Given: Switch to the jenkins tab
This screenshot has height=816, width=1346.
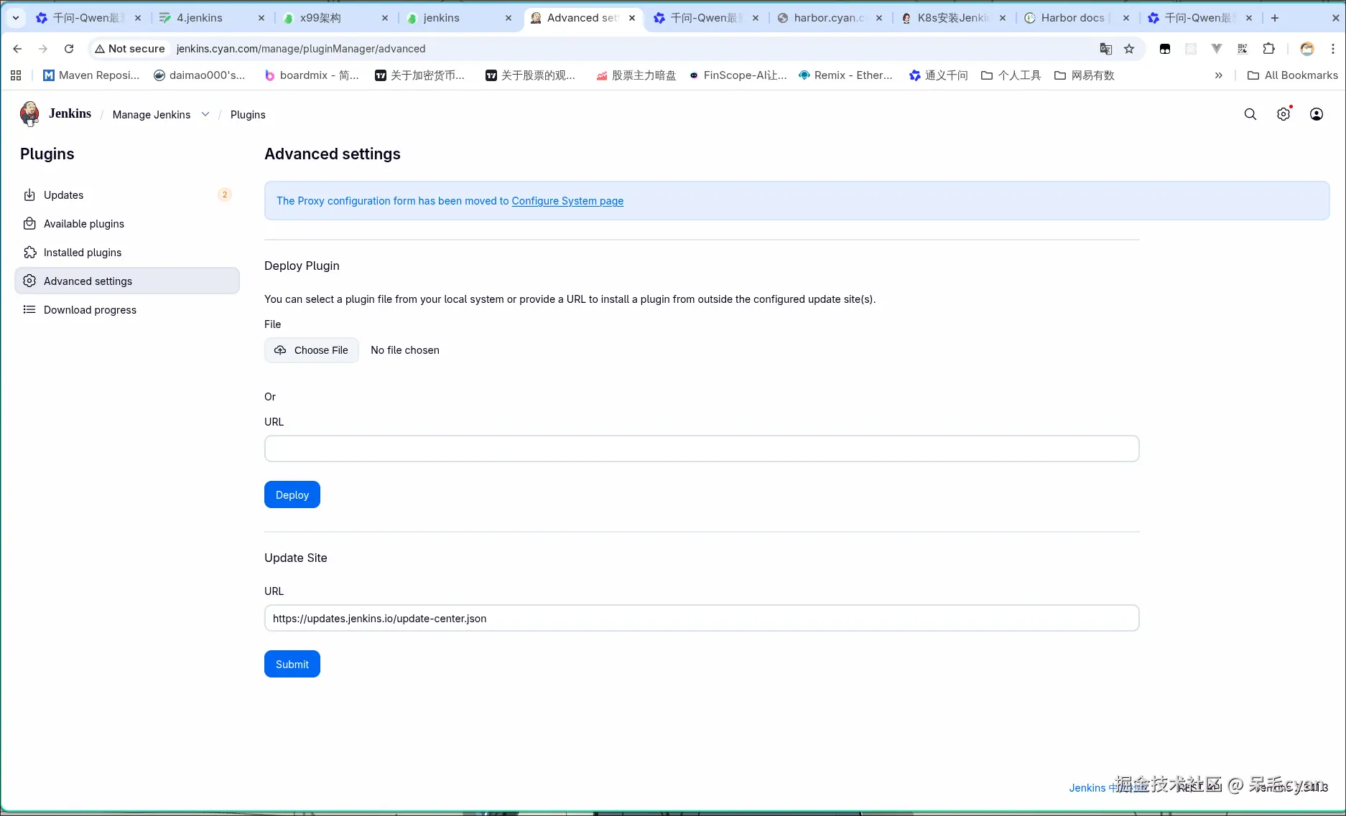Looking at the screenshot, I should [x=458, y=18].
